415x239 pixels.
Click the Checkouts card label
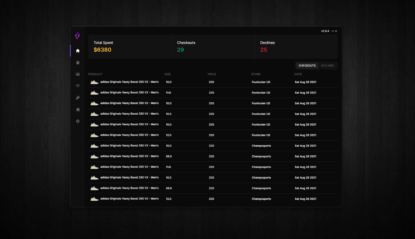click(186, 43)
